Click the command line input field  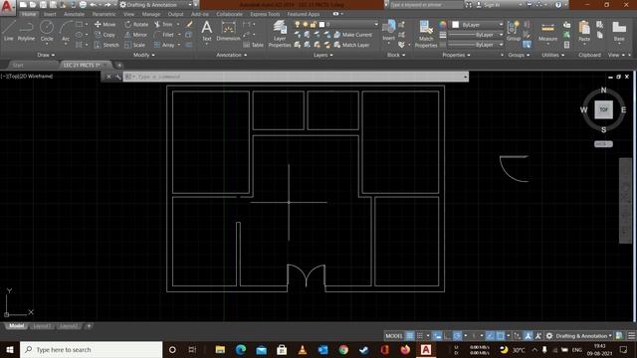tap(296, 77)
